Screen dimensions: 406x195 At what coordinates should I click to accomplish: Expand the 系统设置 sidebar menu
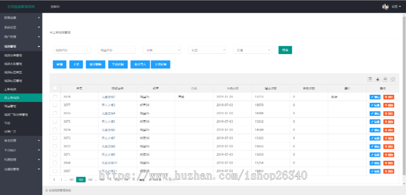(x=20, y=27)
